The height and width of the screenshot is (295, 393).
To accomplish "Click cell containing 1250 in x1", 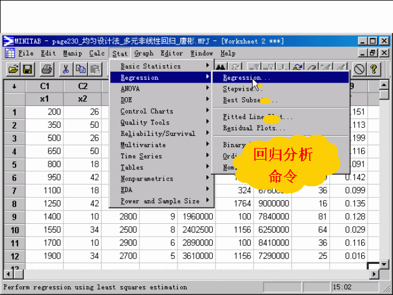I will (45, 203).
